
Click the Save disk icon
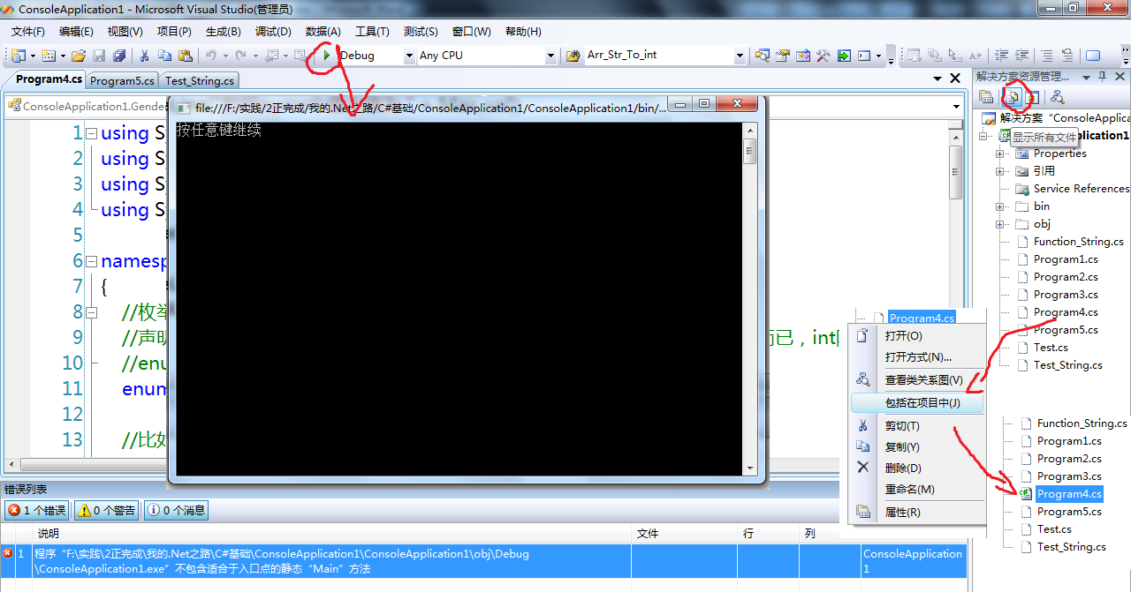97,56
